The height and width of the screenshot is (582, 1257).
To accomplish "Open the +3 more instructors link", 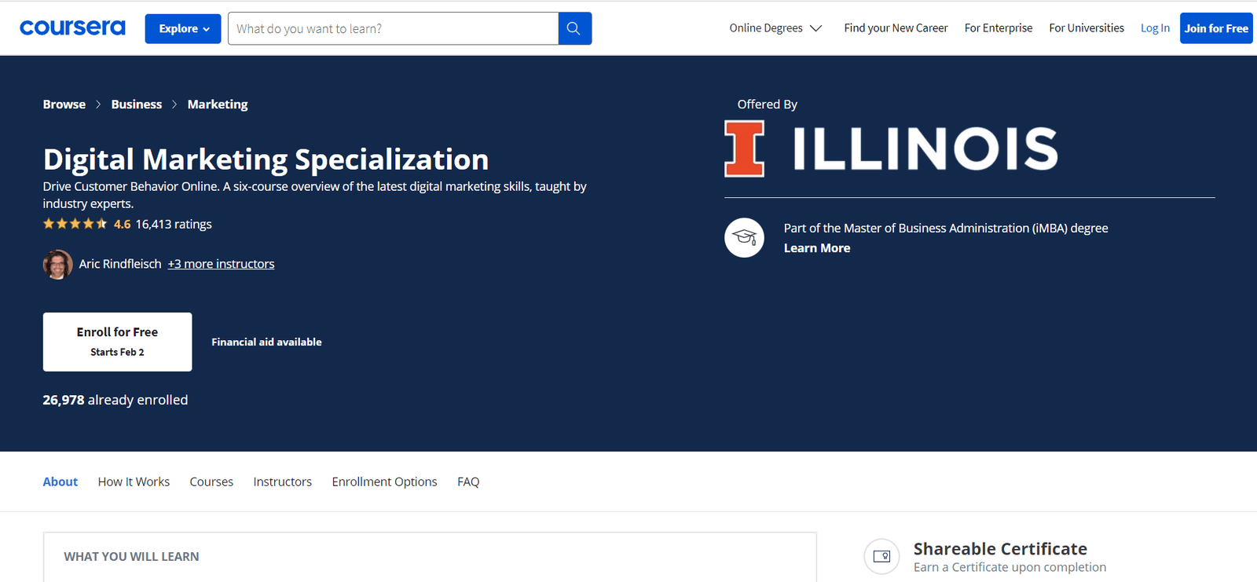I will (221, 264).
